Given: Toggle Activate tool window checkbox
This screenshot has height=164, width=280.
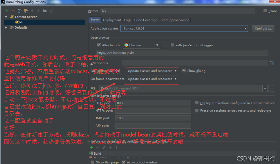Looking at the screenshot, I should tap(124, 162).
